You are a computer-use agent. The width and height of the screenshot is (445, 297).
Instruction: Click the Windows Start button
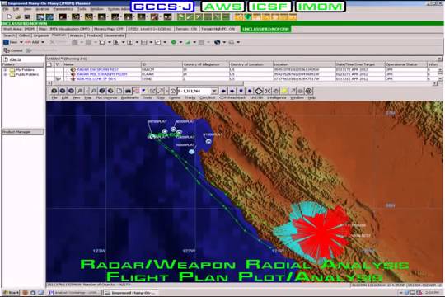pos(11,292)
